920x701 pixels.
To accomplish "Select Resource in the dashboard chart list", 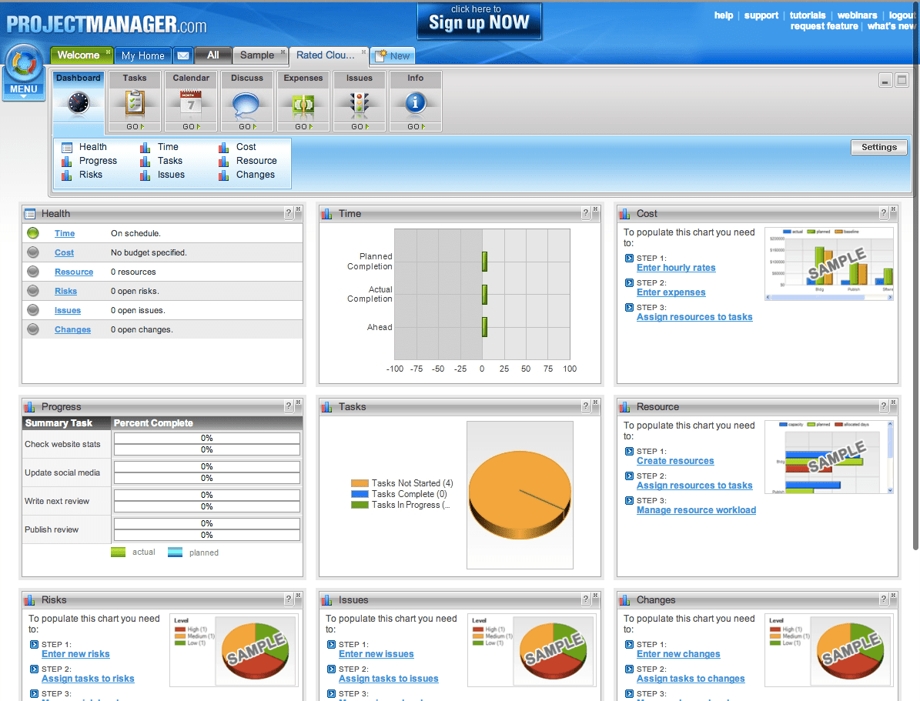I will 256,161.
